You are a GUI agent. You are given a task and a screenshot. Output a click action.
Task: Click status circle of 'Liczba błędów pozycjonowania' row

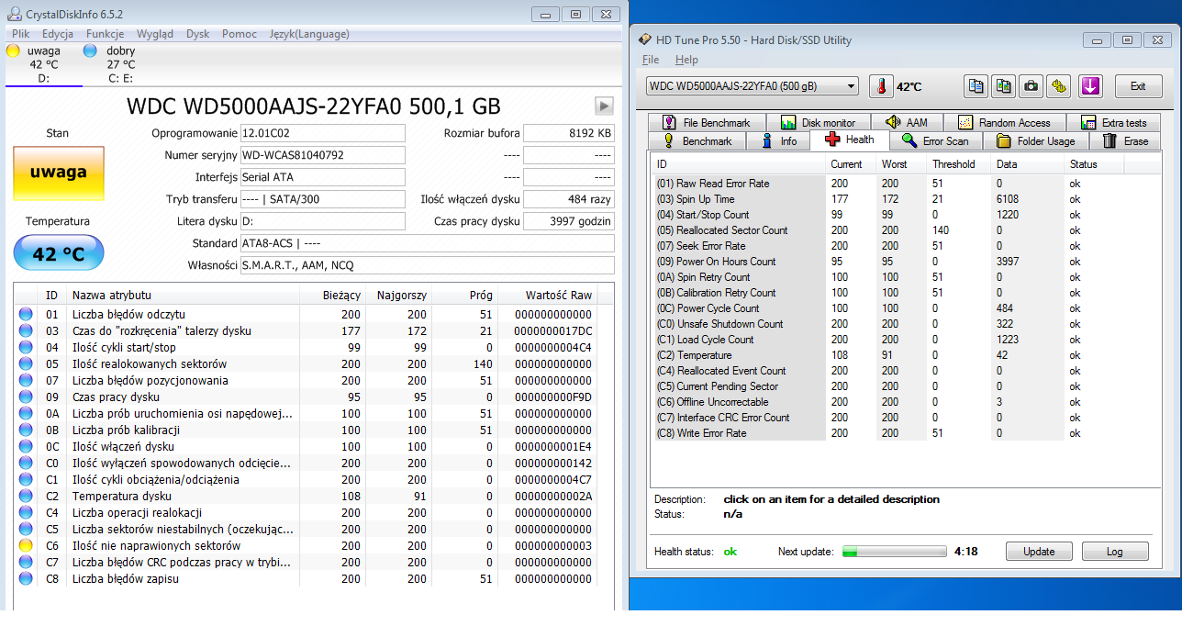pyautogui.click(x=26, y=380)
